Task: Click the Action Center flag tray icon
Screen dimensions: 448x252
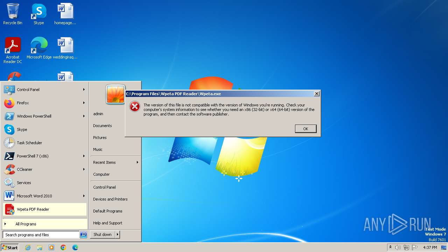Action: click(415, 247)
